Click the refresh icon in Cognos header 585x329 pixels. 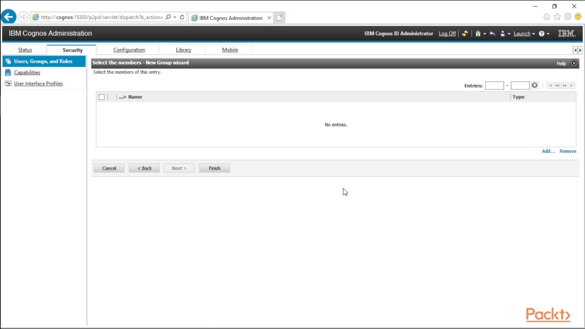(x=465, y=33)
